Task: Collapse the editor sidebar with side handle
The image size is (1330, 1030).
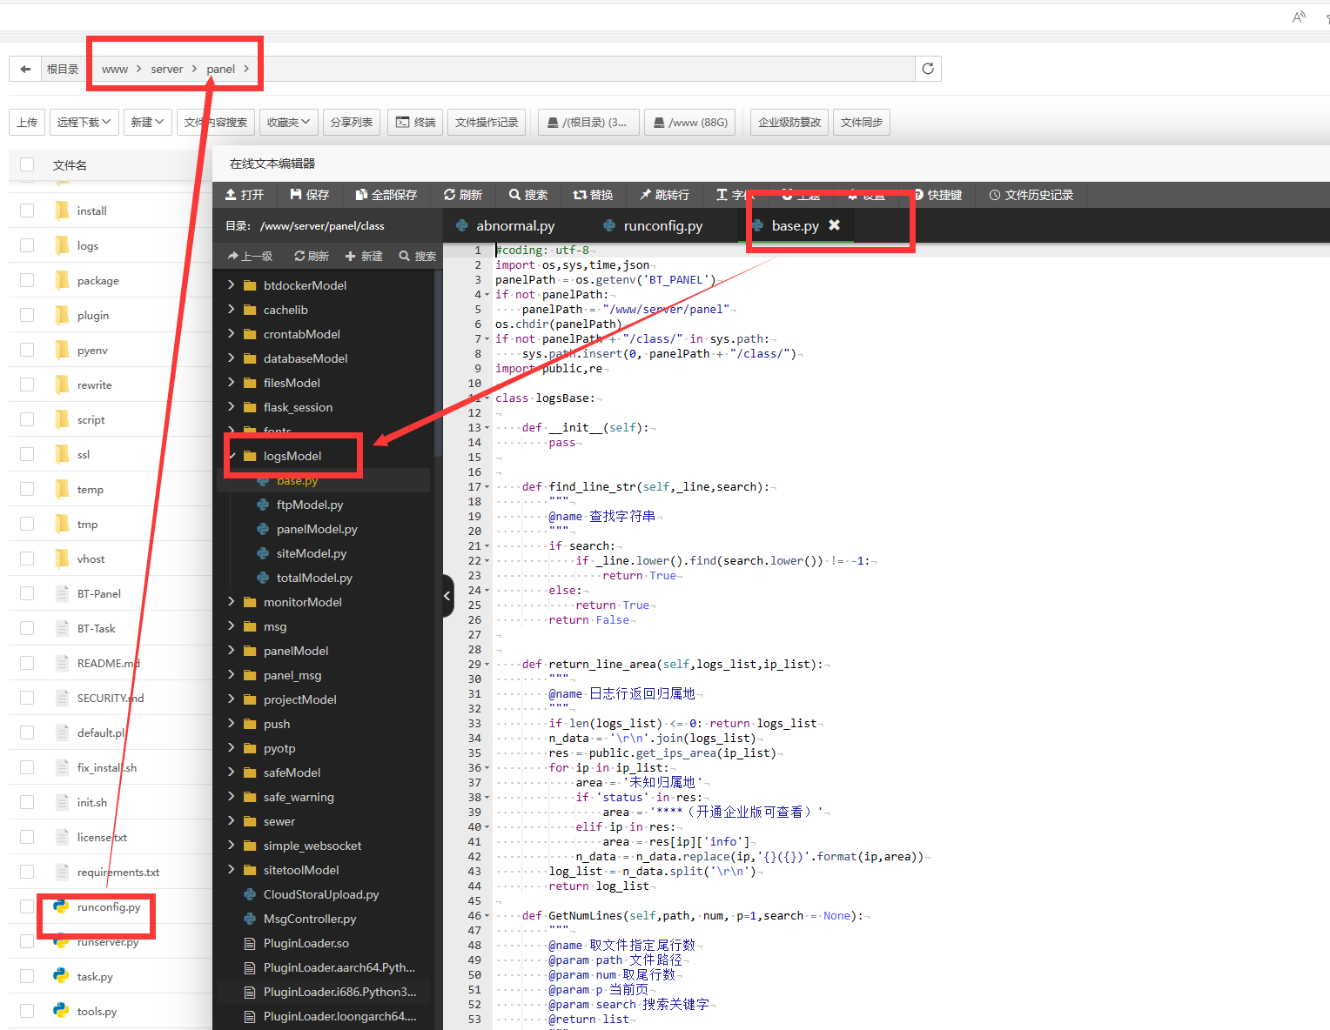Action: coord(447,596)
